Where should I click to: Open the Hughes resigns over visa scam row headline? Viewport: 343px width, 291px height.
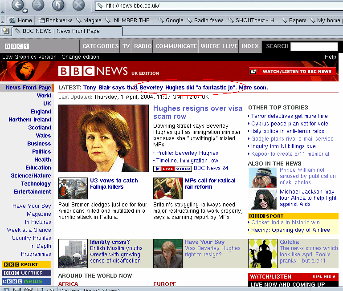[197, 112]
